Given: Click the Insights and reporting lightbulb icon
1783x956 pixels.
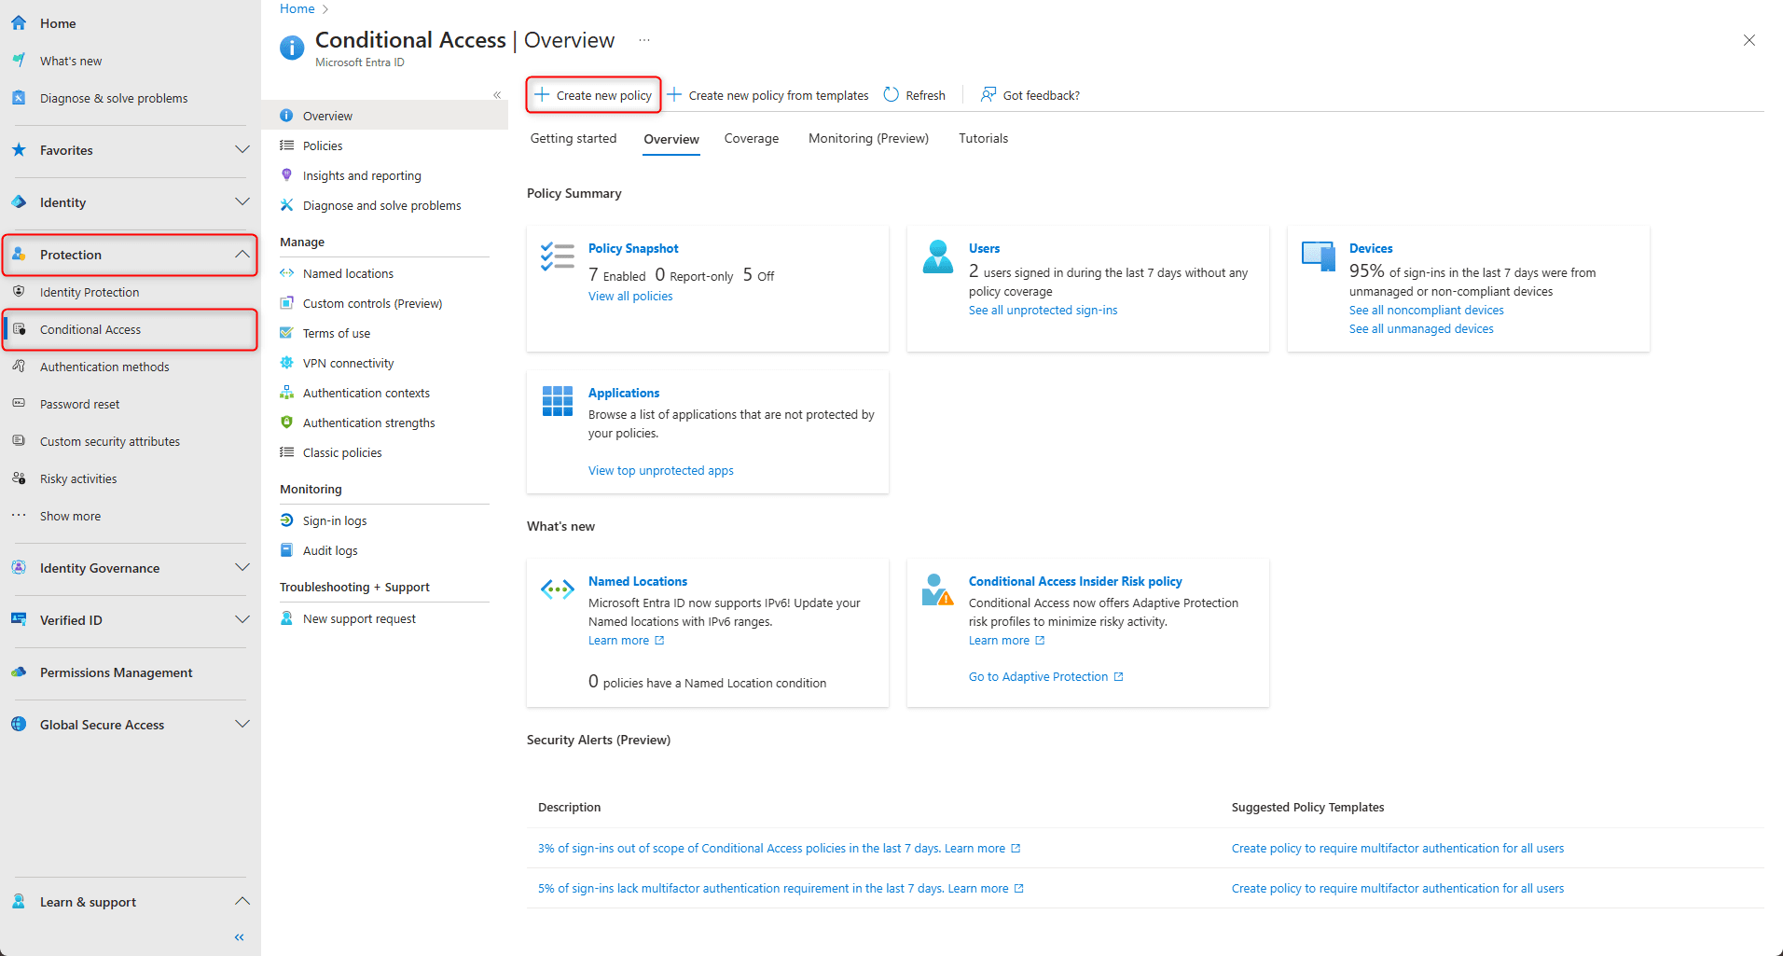Looking at the screenshot, I should coord(287,175).
